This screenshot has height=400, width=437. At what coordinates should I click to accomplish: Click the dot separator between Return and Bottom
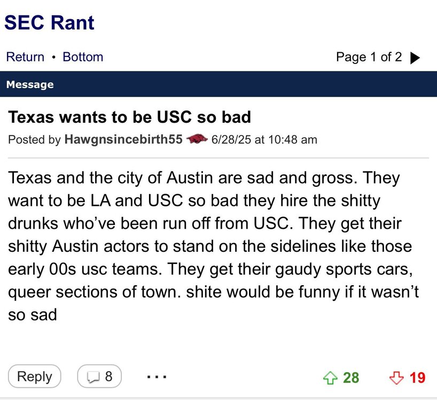53,57
